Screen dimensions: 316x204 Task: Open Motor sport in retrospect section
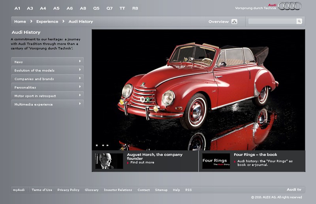[x=47, y=95]
